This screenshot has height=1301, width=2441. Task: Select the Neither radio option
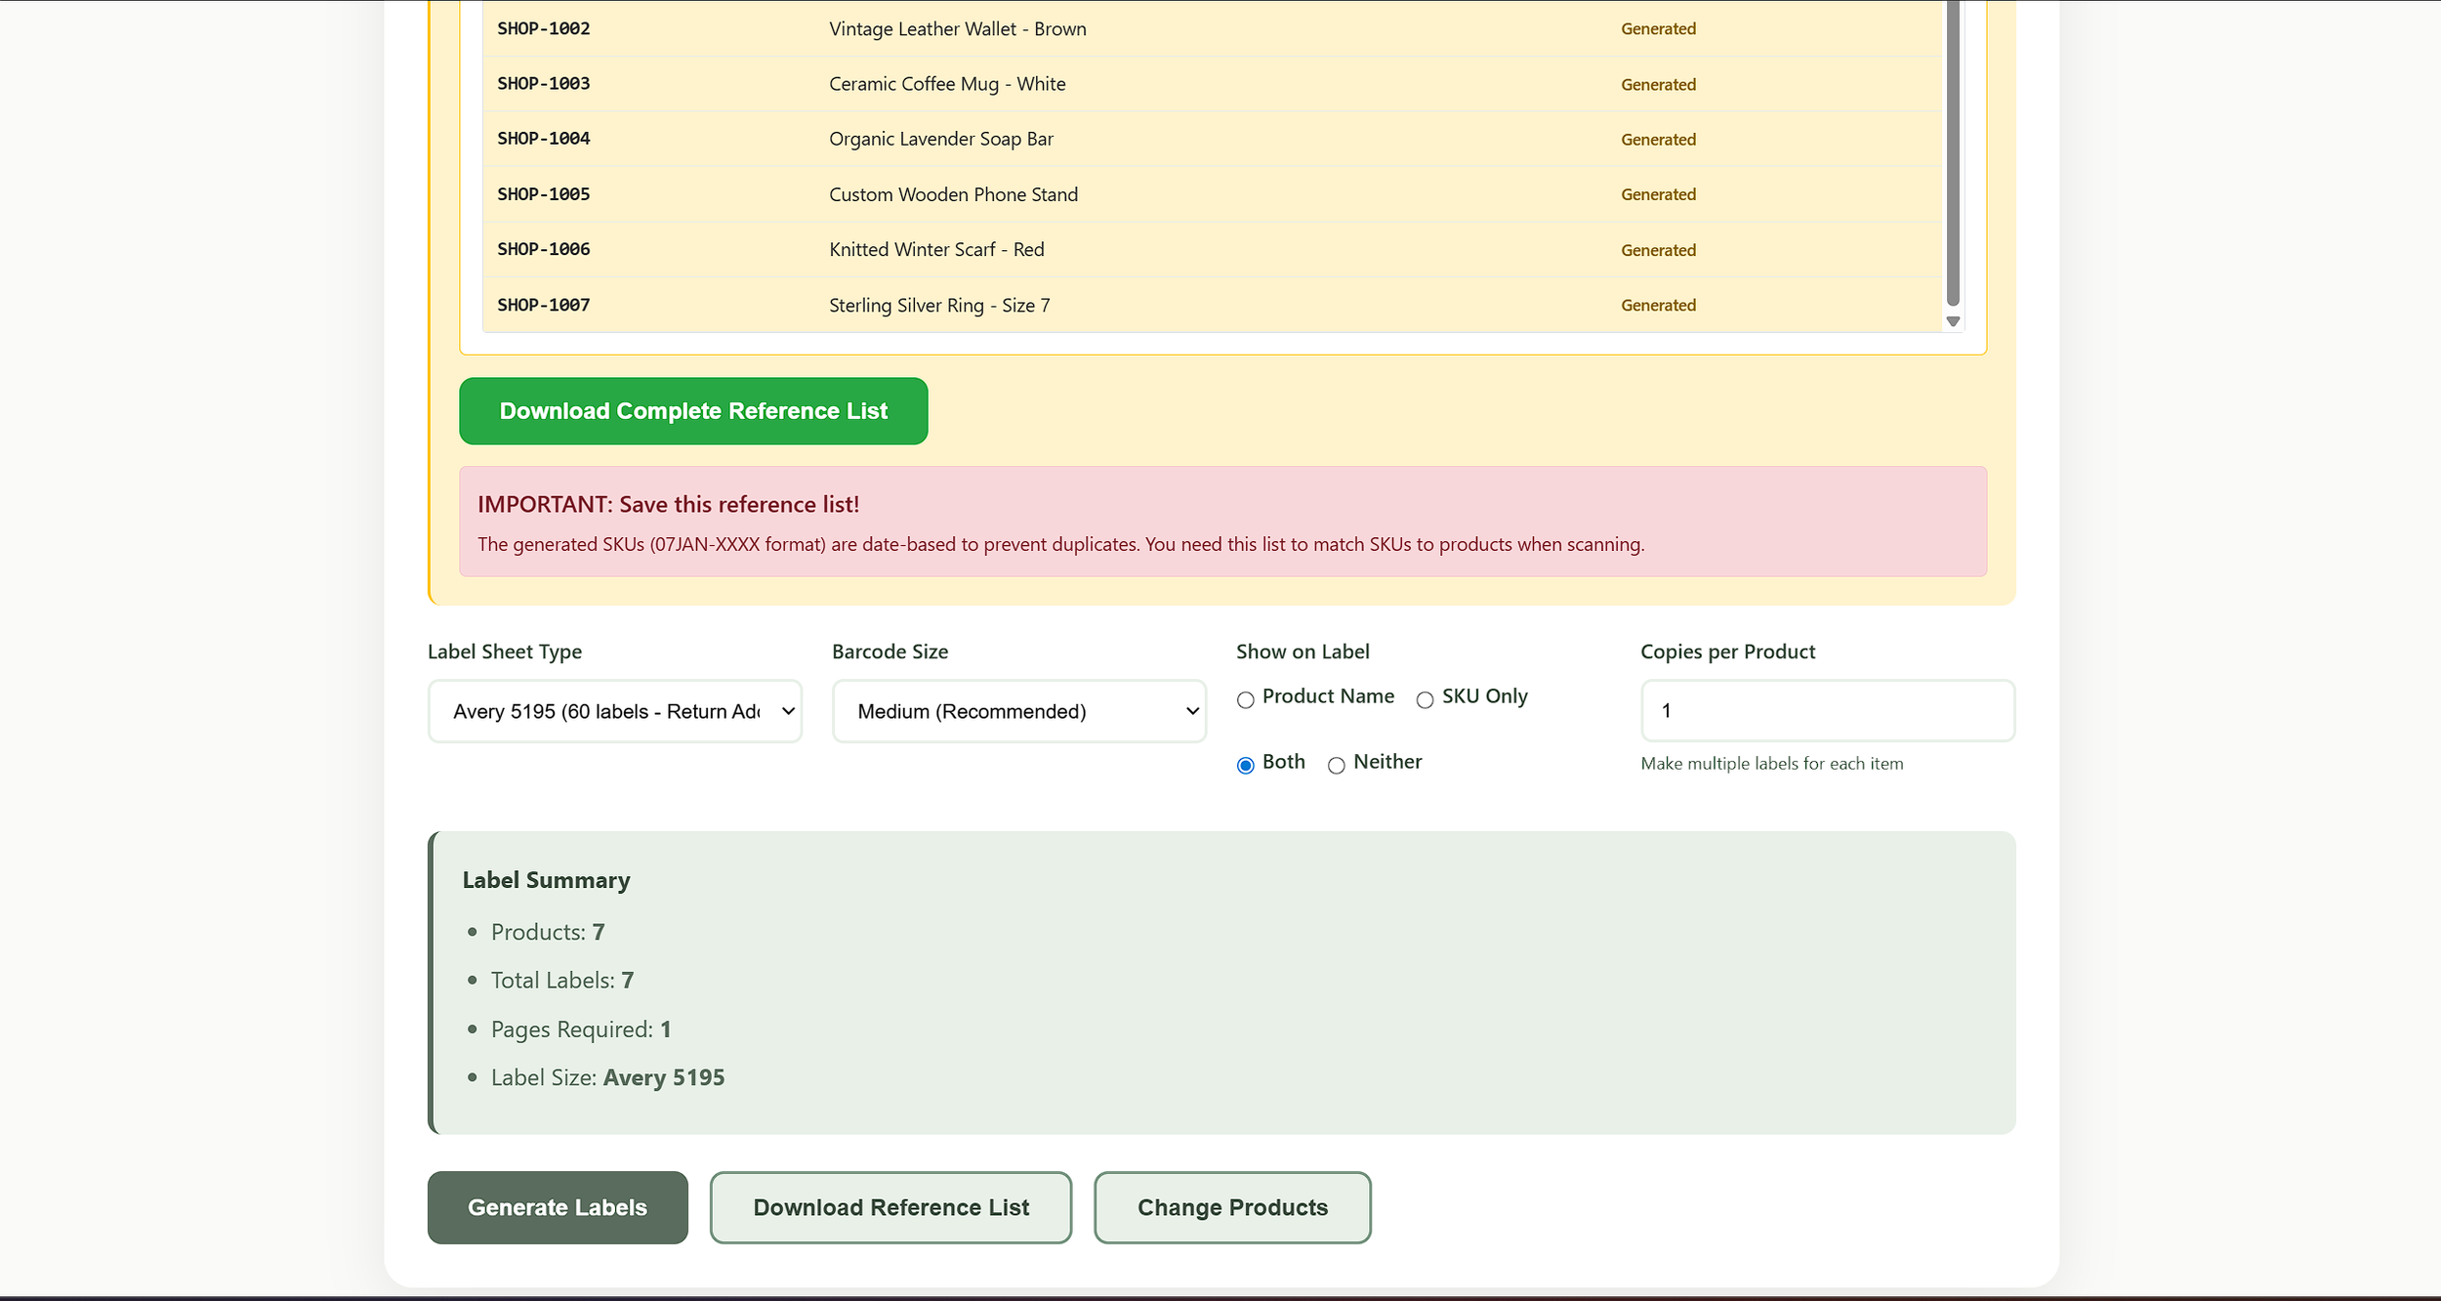coord(1336,766)
